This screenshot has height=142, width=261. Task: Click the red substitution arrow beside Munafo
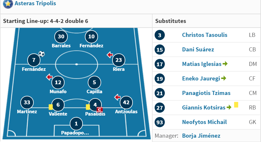click(49, 77)
